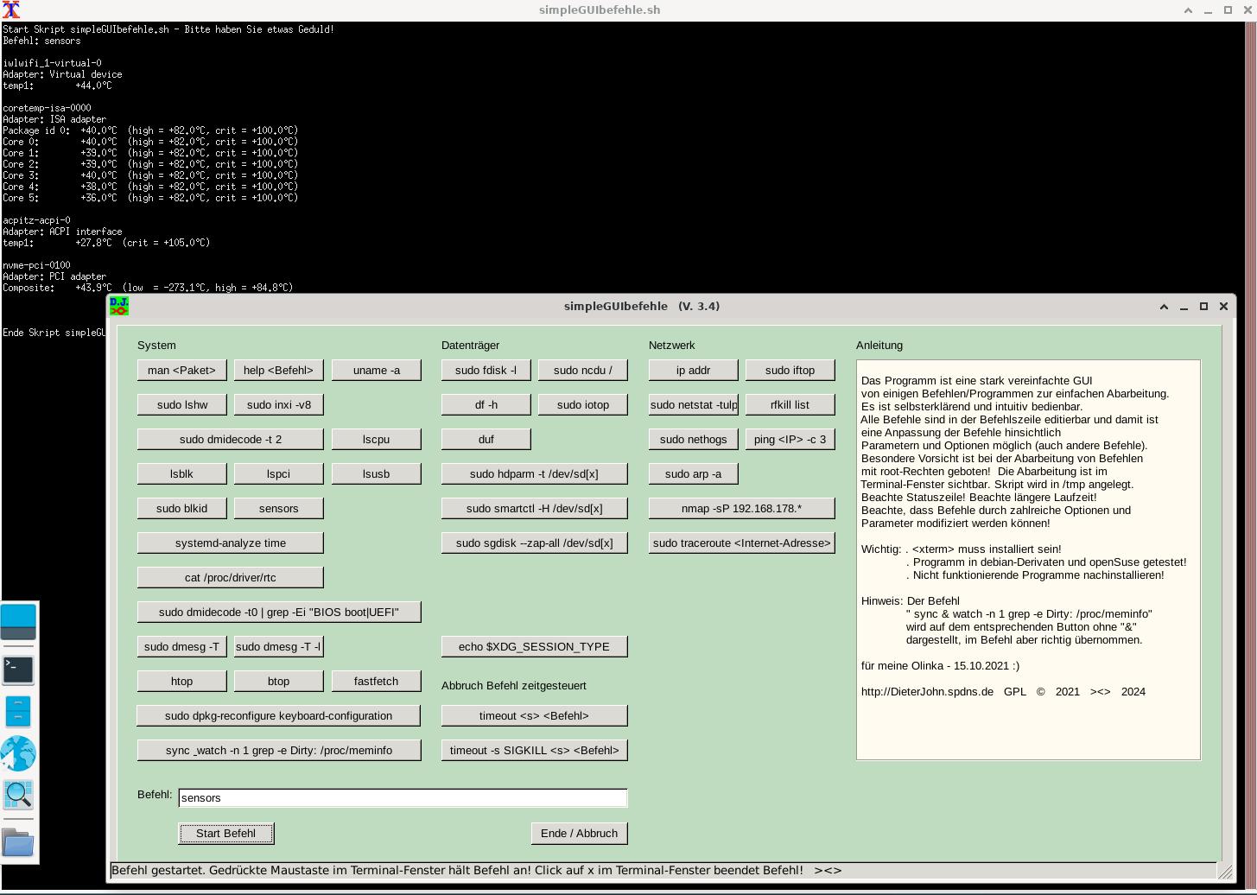Select 'rfkill list' button
The image size is (1257, 895).
click(790, 404)
